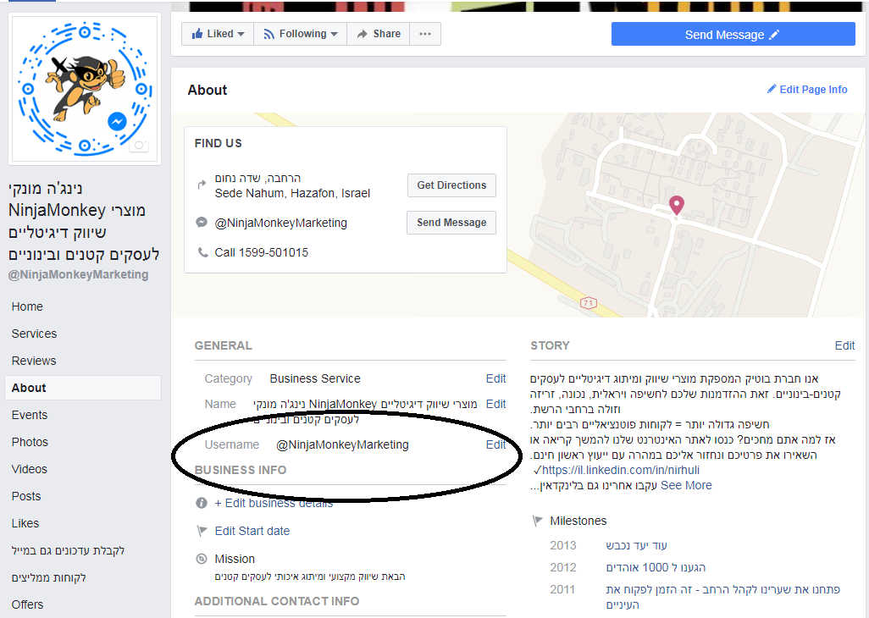This screenshot has width=869, height=618.
Task: Open Posts in the sidebar
Action: (26, 496)
